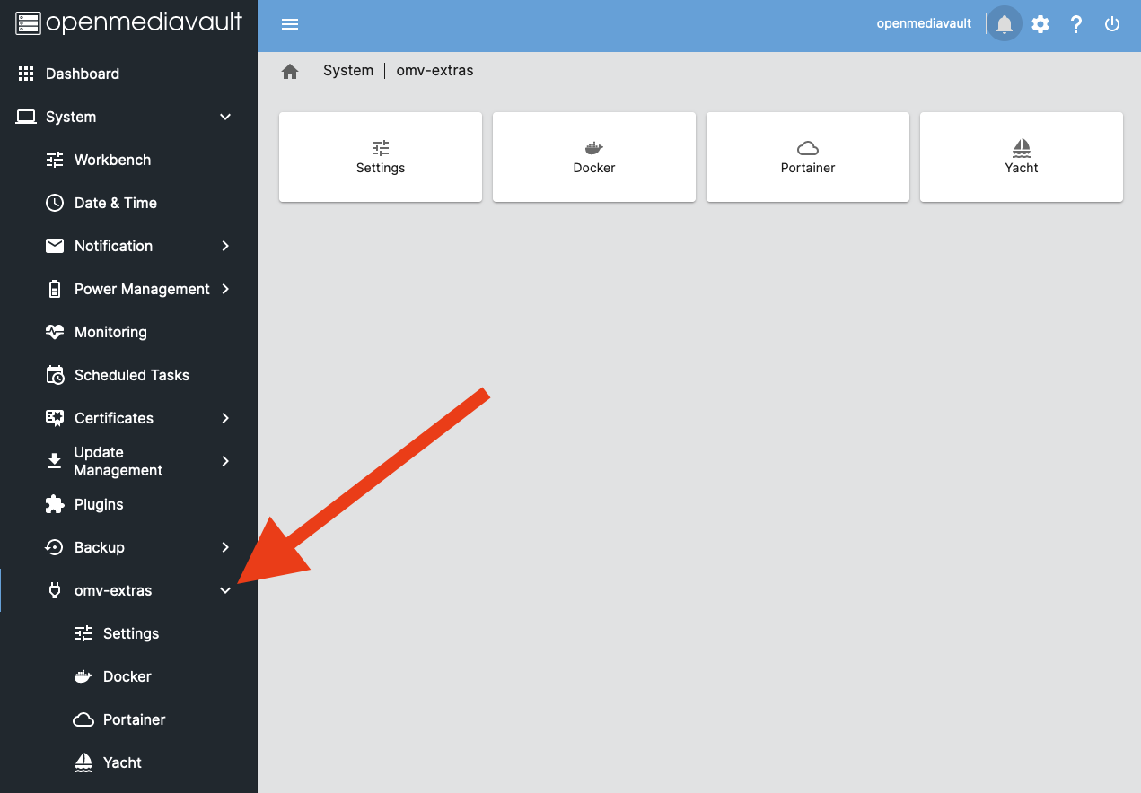Click the help question mark icon
This screenshot has height=793, width=1141.
1075,23
